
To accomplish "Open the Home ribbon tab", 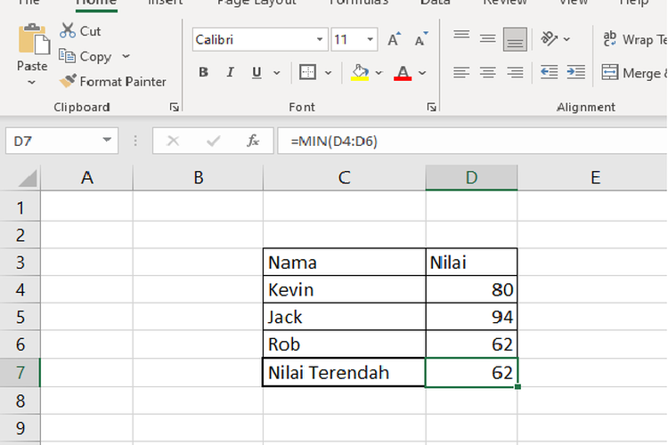I will [x=95, y=3].
